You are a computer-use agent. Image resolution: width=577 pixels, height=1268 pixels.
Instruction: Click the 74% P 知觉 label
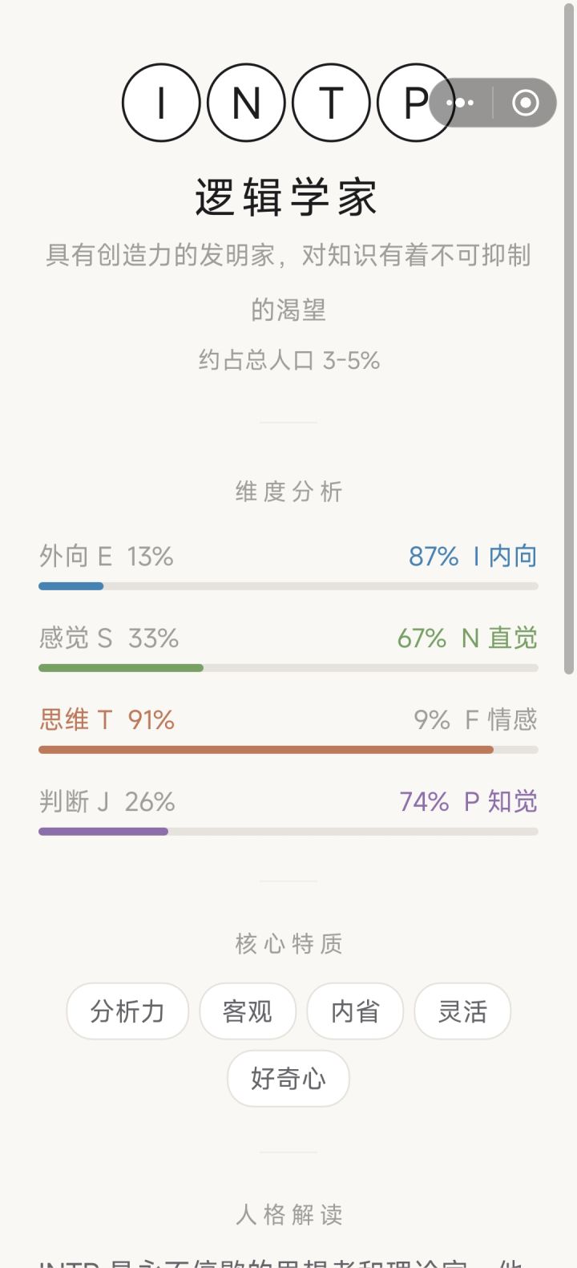click(x=468, y=801)
